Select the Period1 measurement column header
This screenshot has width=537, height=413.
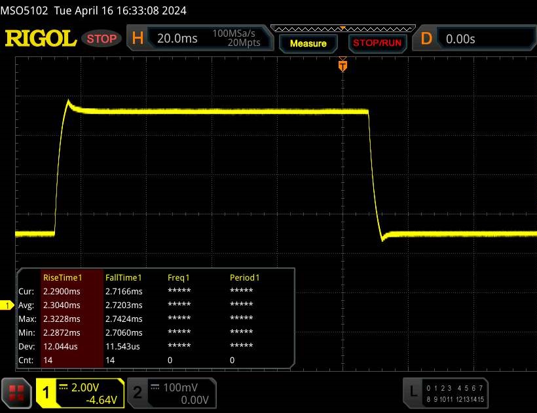pos(244,277)
